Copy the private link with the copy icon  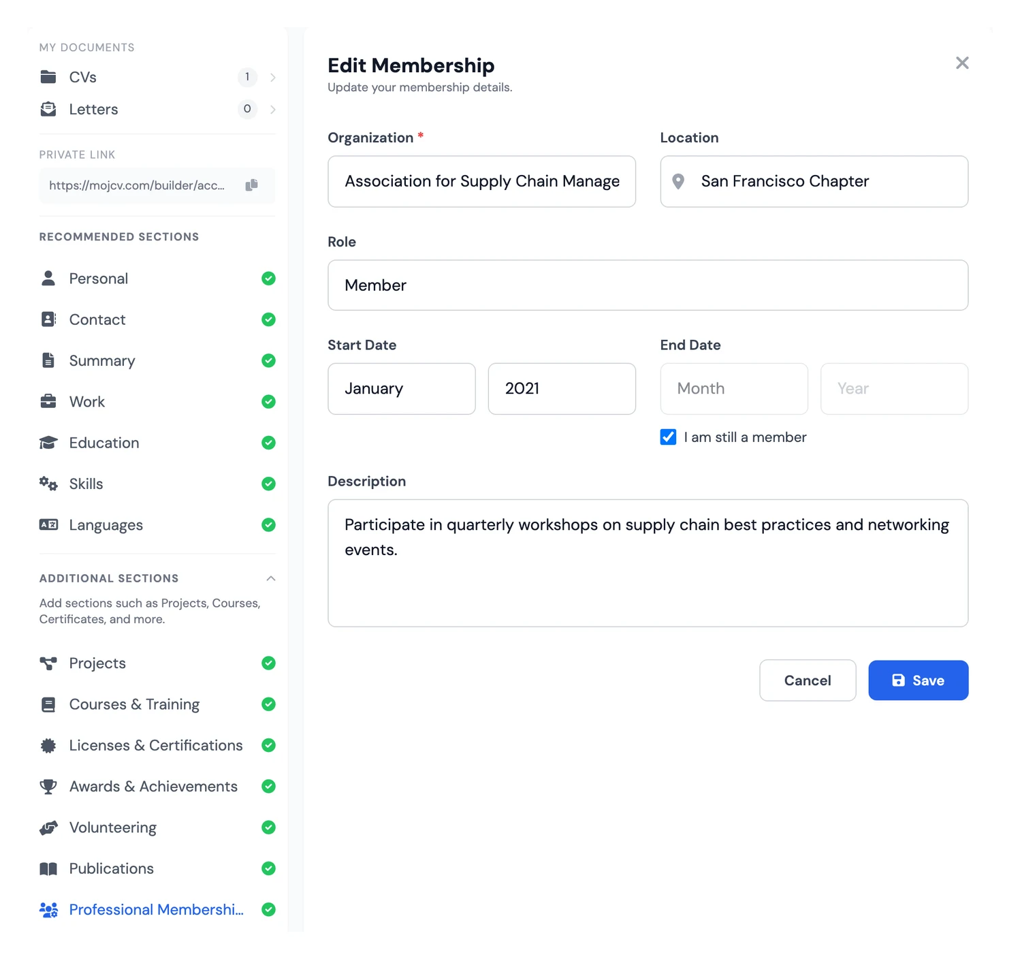pos(251,185)
